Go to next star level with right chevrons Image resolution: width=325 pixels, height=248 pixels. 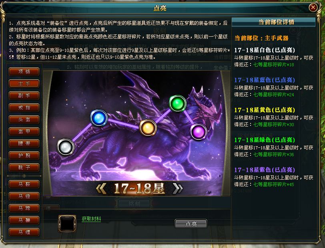(x=178, y=188)
